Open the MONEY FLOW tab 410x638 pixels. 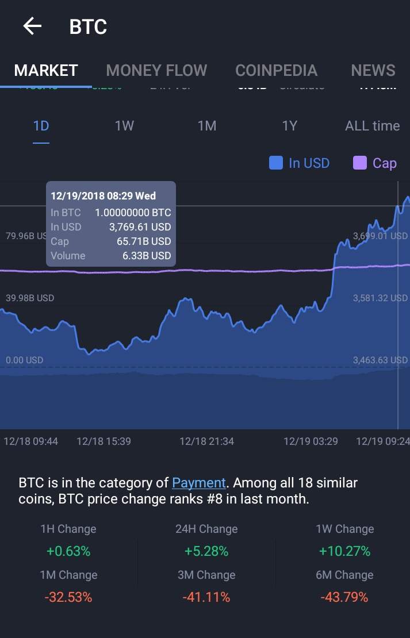tap(156, 71)
